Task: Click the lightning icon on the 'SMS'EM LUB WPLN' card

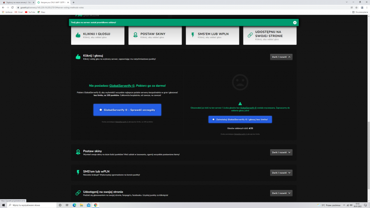Action: (x=193, y=35)
